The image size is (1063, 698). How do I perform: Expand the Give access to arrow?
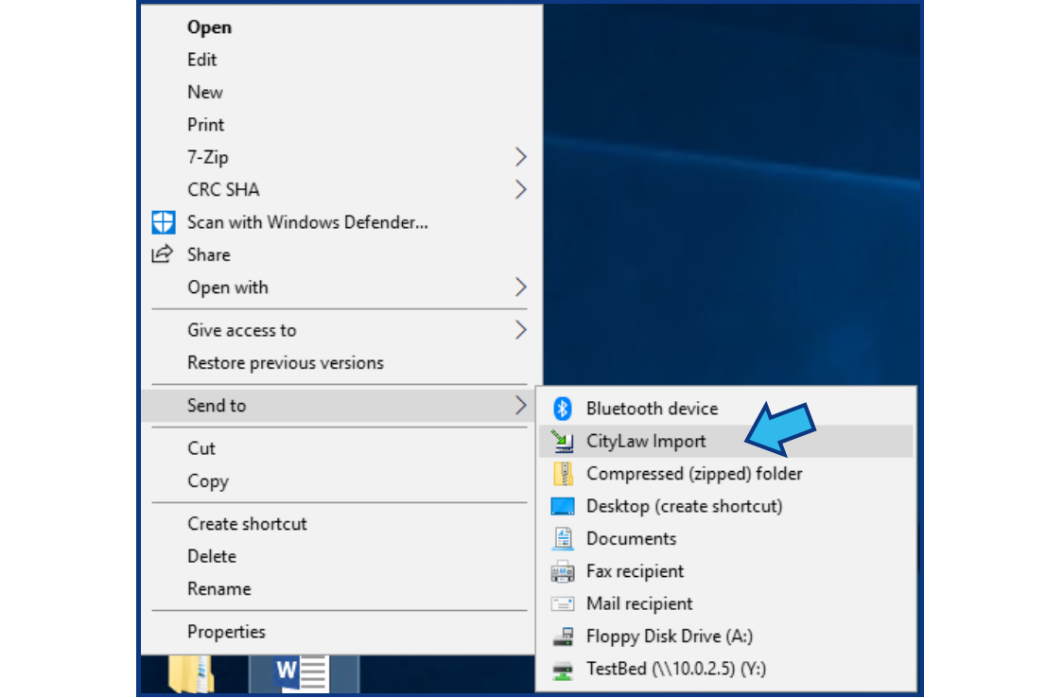point(520,330)
